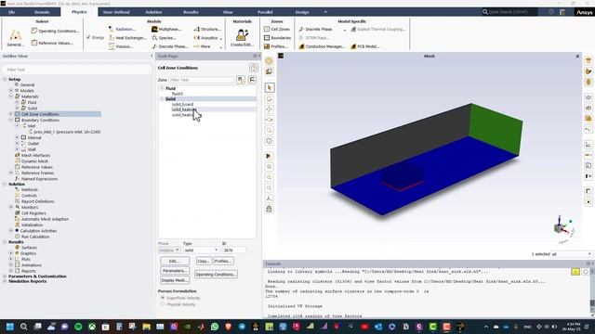Select the Superficial Velocity radio button
The image size is (595, 334).
click(163, 298)
